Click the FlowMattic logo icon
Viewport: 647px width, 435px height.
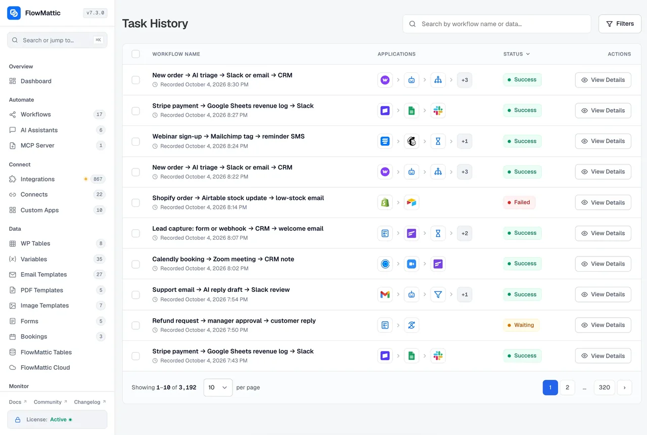14,13
